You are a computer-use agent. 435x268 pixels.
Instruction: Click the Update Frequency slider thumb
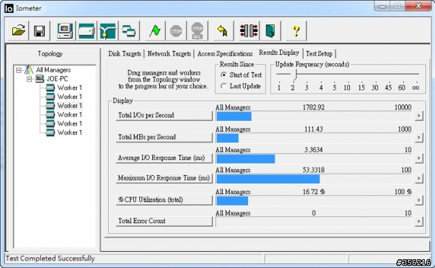point(295,75)
